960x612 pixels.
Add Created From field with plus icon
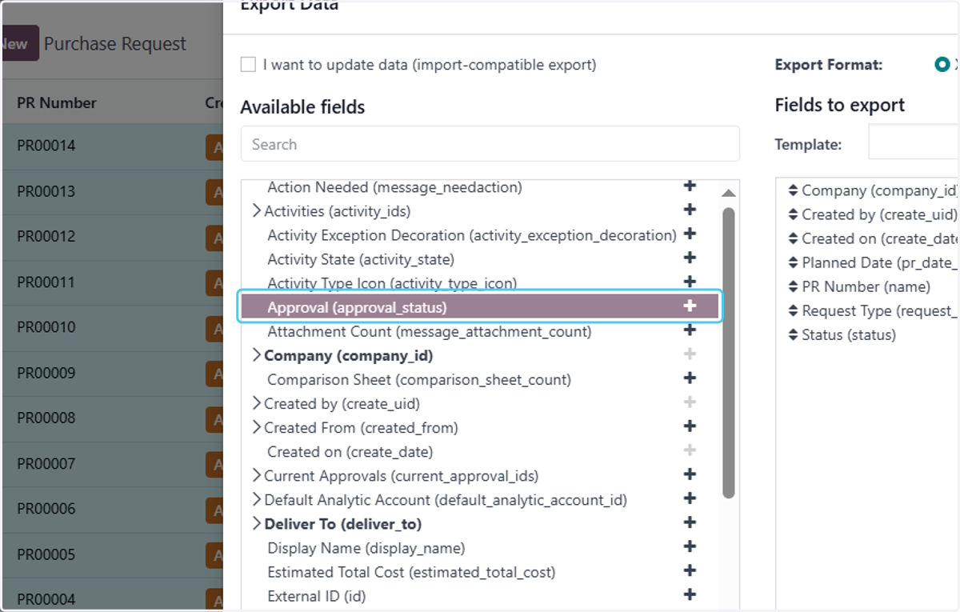pos(690,426)
